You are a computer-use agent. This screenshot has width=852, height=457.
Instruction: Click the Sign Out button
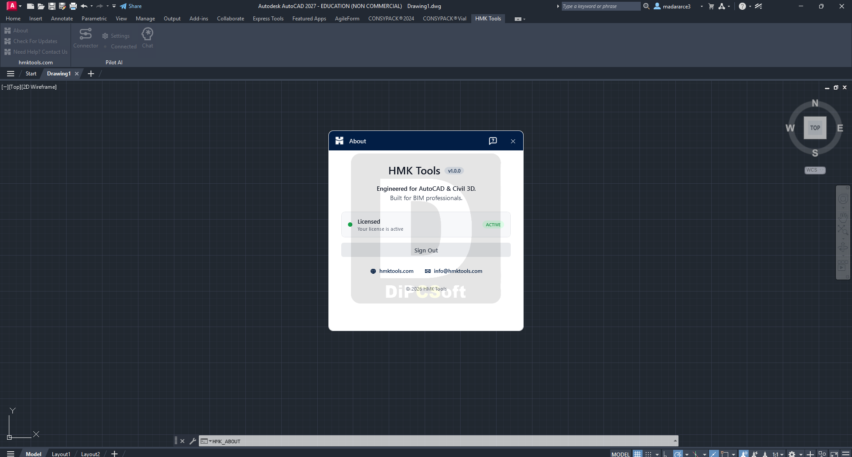[x=426, y=250]
